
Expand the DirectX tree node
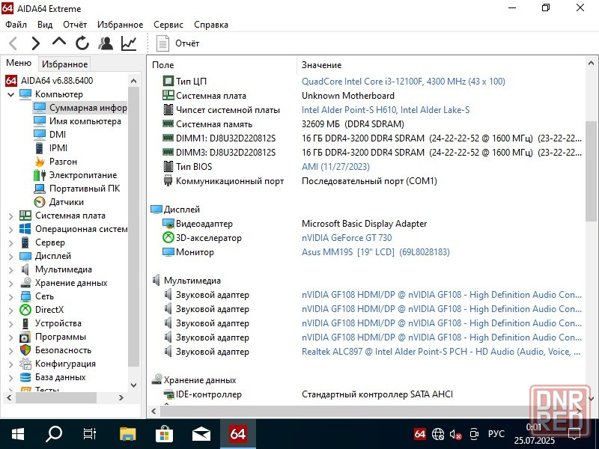[x=10, y=310]
